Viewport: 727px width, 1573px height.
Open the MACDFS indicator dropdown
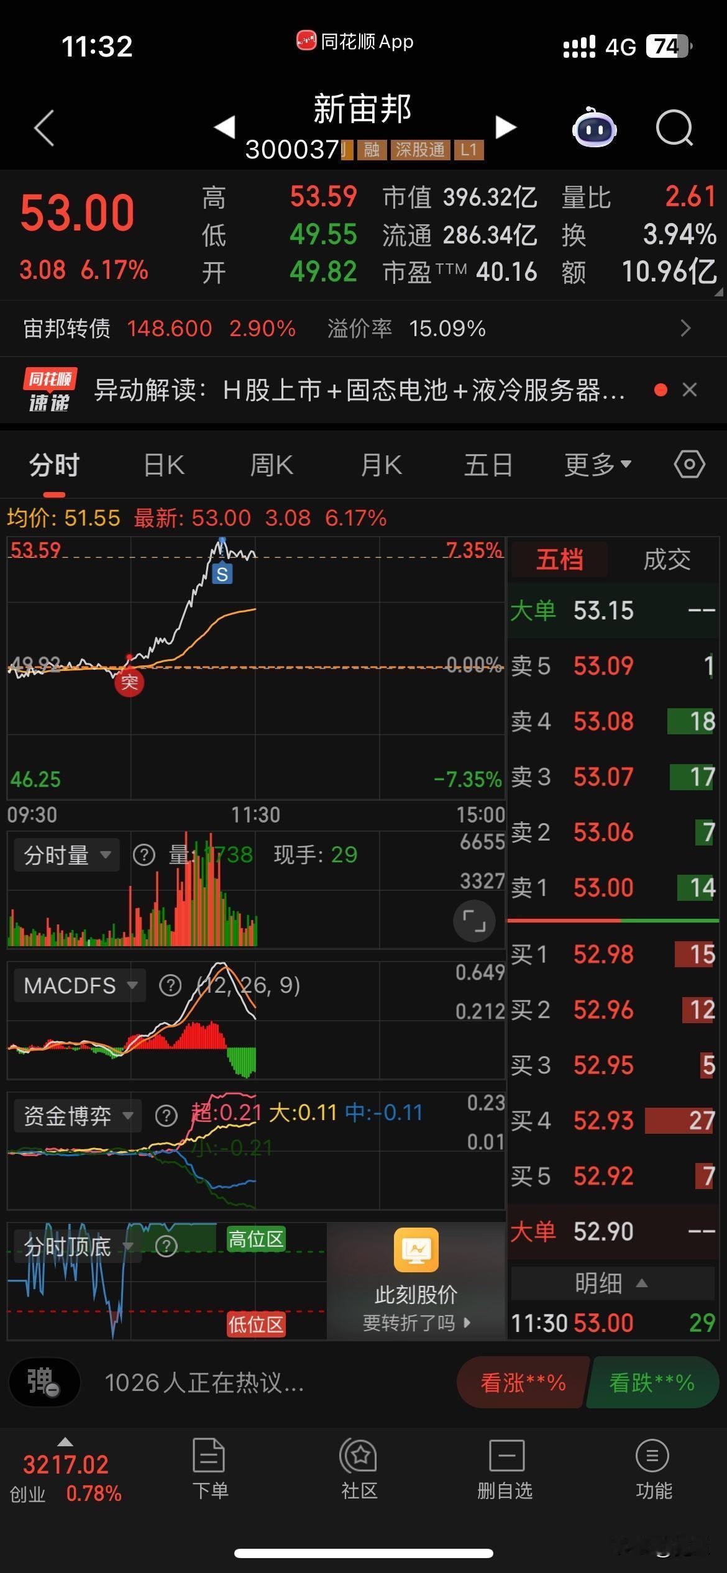[80, 985]
